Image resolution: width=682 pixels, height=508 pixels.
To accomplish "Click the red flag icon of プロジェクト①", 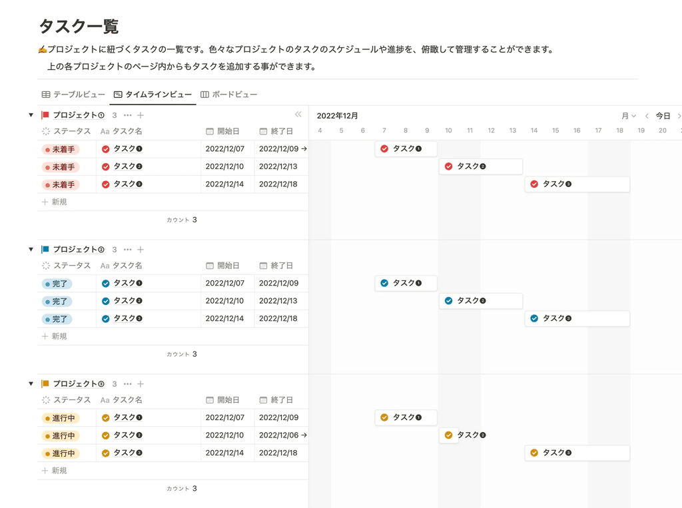I will (45, 115).
